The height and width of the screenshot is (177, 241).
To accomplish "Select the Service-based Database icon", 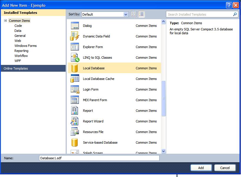I will point(74,142).
